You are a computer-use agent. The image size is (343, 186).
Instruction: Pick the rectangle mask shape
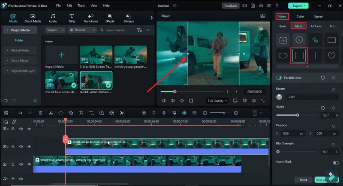331,40
